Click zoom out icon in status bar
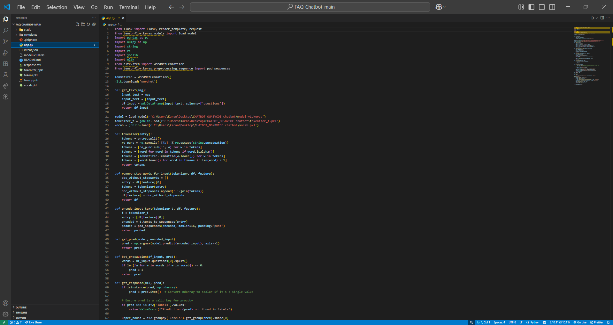The width and height of the screenshot is (613, 325). pyautogui.click(x=471, y=322)
